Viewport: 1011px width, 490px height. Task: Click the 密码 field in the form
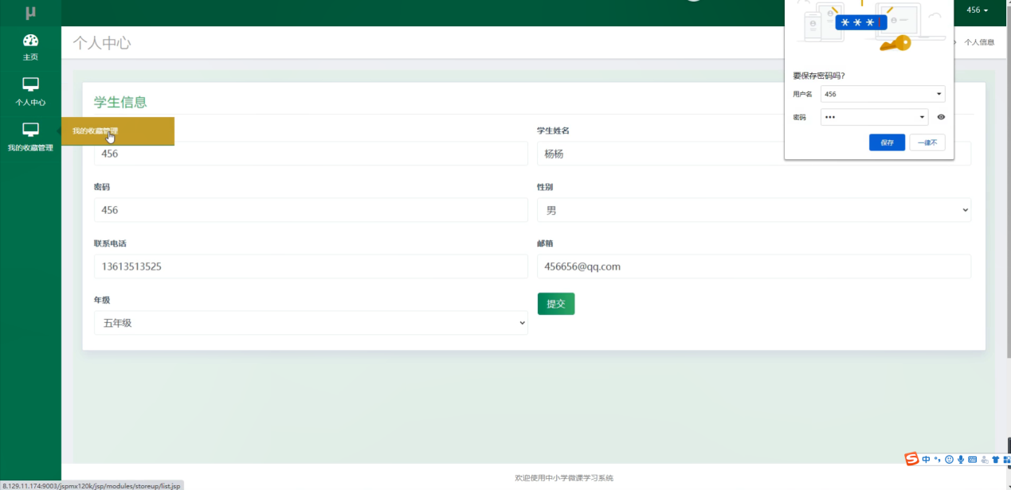point(311,210)
